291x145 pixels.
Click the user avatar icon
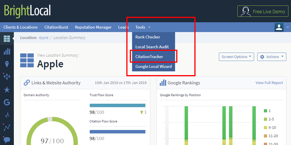(279, 27)
